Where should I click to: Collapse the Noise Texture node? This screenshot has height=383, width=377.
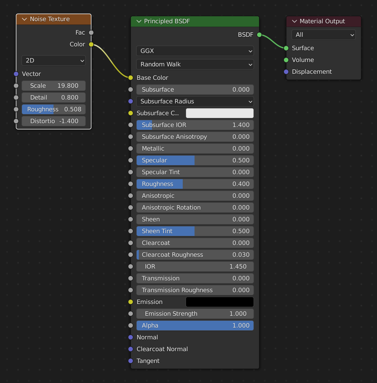24,19
